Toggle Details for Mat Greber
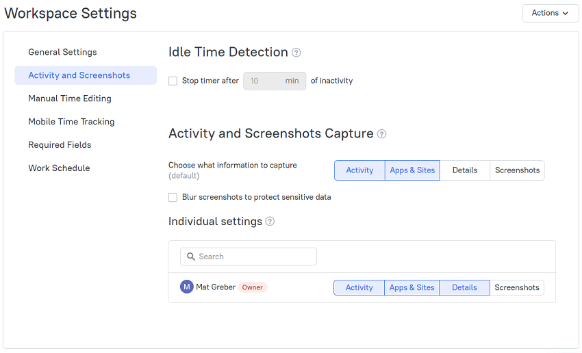This screenshot has height=353, width=582. point(464,287)
